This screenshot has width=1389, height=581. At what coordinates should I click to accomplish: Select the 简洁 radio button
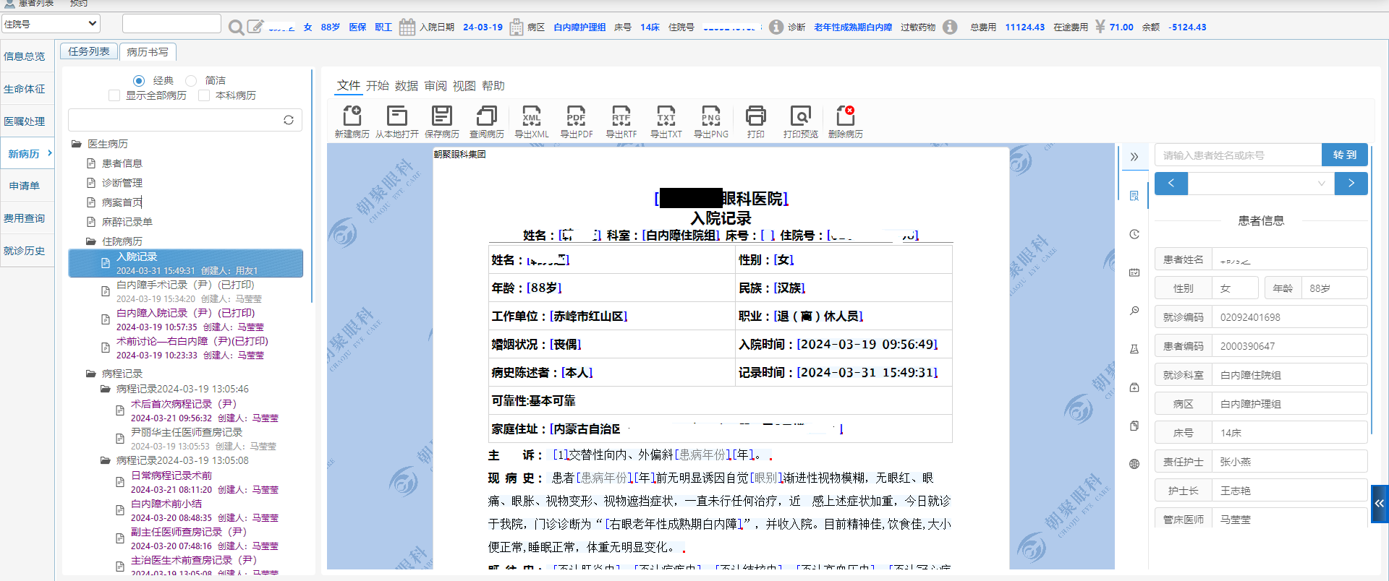(x=191, y=80)
